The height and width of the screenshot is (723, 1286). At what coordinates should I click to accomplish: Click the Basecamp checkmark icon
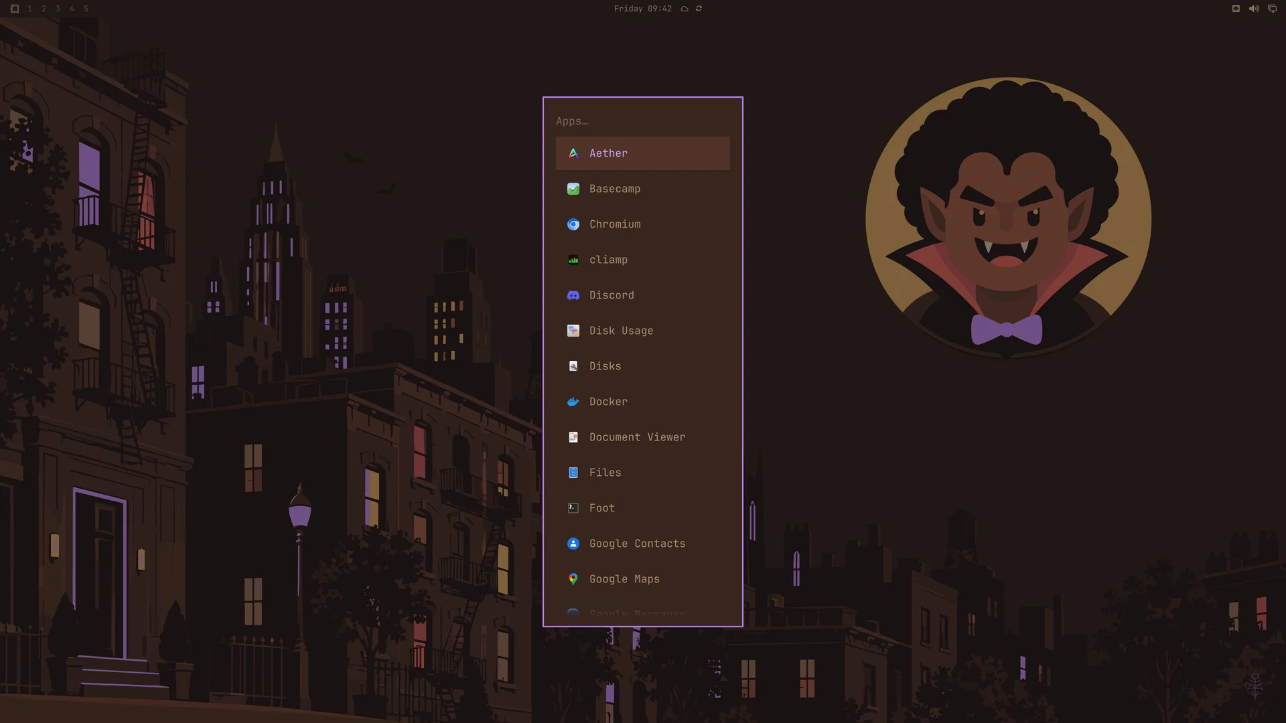(x=573, y=189)
